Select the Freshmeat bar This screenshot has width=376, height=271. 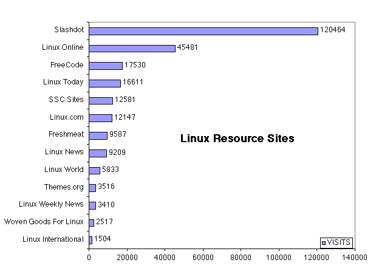click(x=98, y=135)
